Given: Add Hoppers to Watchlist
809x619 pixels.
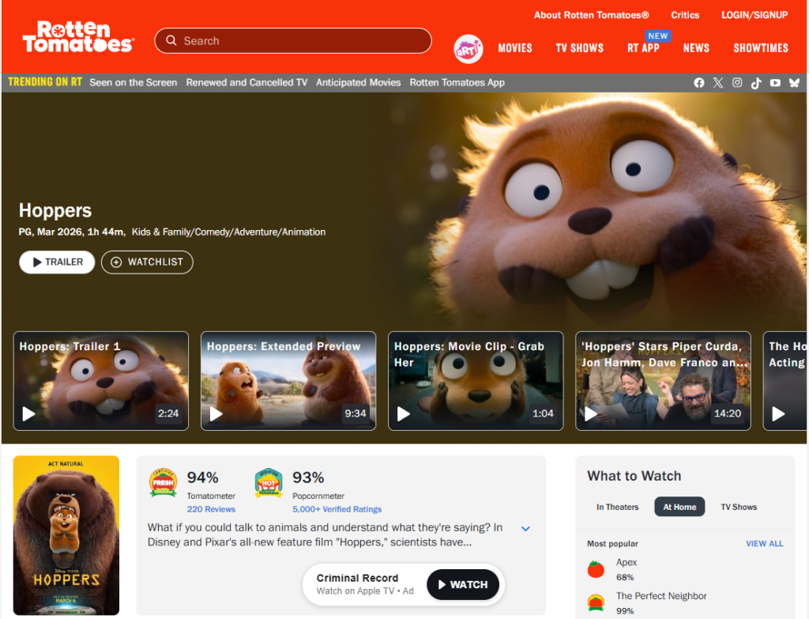Looking at the screenshot, I should 147,262.
